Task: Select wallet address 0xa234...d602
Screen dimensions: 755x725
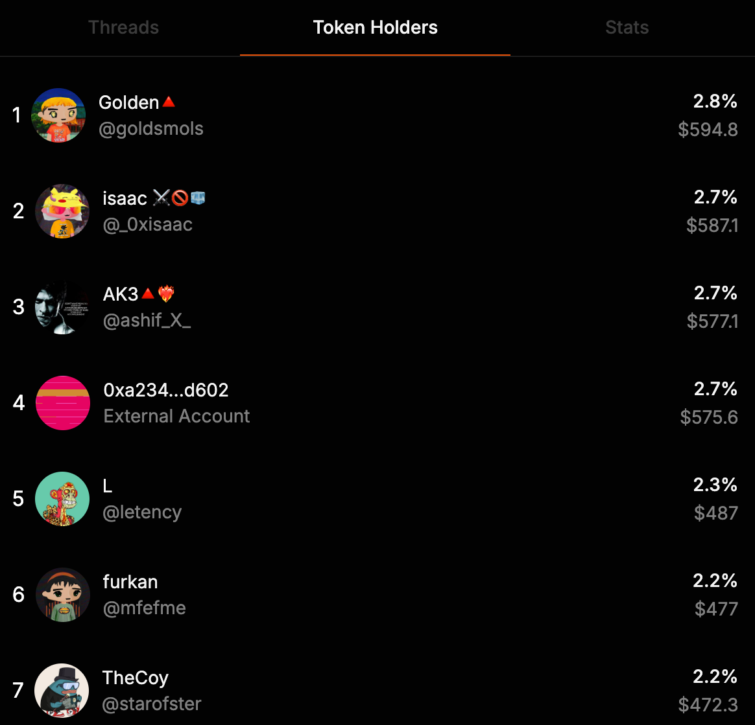Action: (166, 390)
